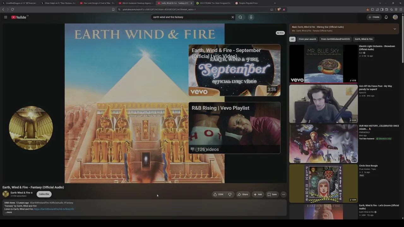Click the Ask button
Screen dimensions: 404x227
258,195
